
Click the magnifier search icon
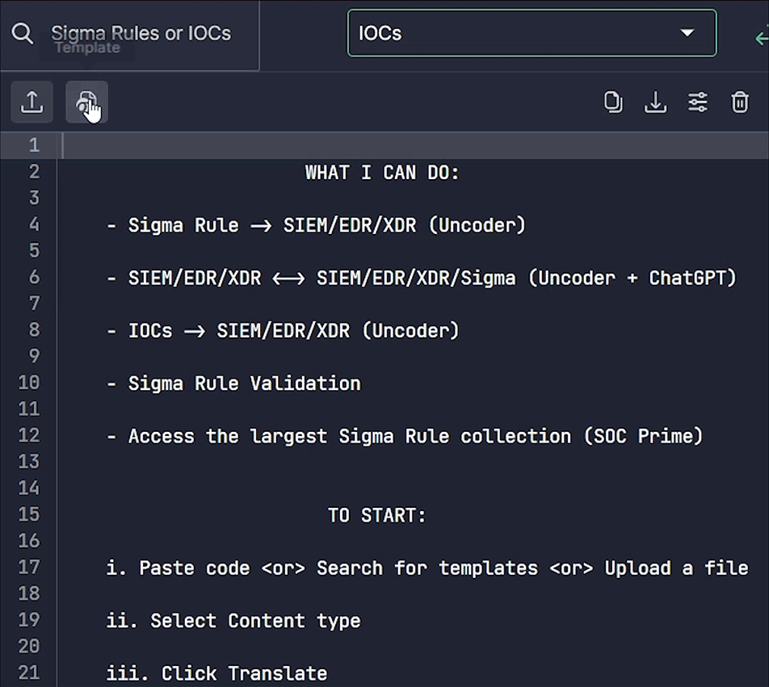point(23,34)
